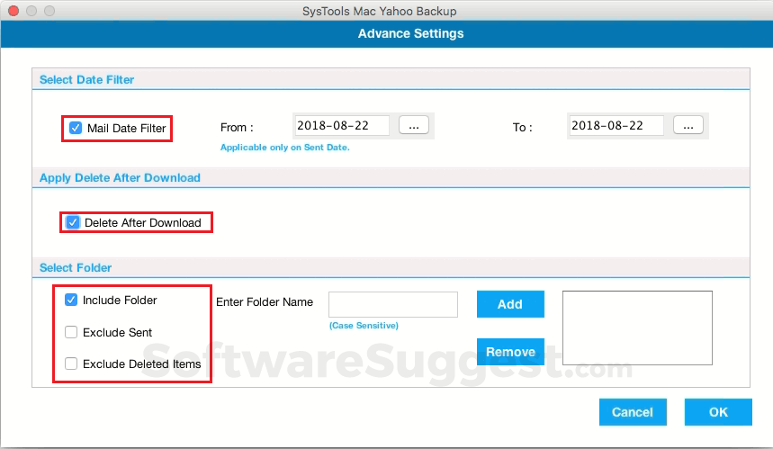
Task: Enable Exclude Deleted Items checkbox
Action: tap(71, 364)
